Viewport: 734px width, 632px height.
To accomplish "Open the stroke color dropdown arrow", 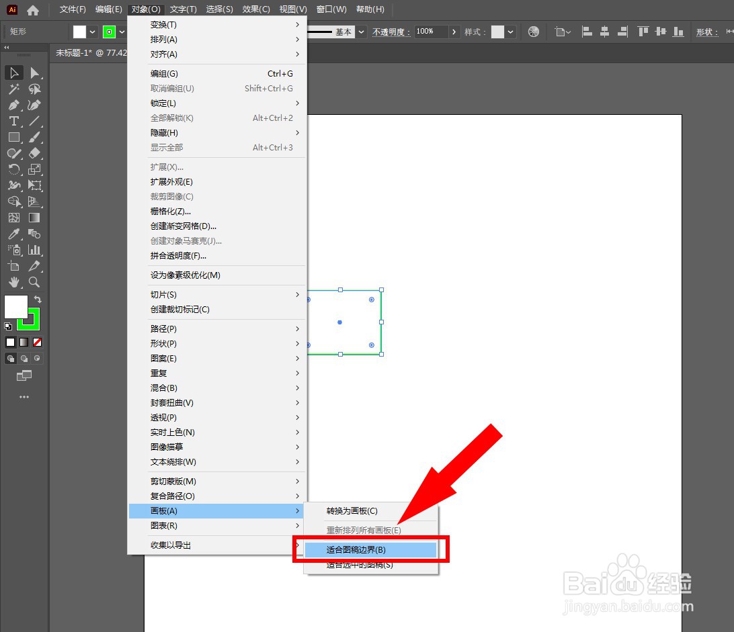I will tap(122, 32).
